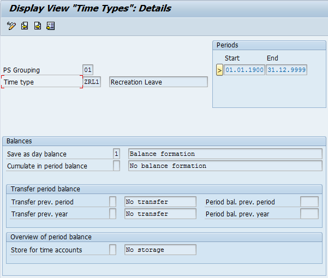Click the Save as day balance box
This screenshot has width=328, height=278.
coord(116,154)
